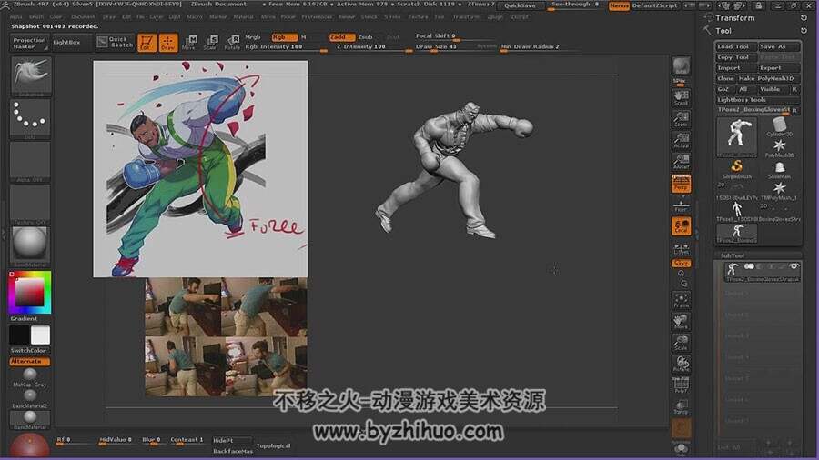Screen dimensions: 819x460
Task: Toggle L.Sym local symmetry
Action: 681,248
